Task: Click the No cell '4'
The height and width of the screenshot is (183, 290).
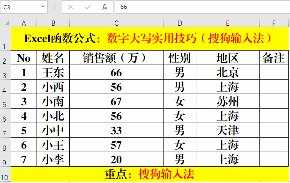Action: click(x=24, y=116)
